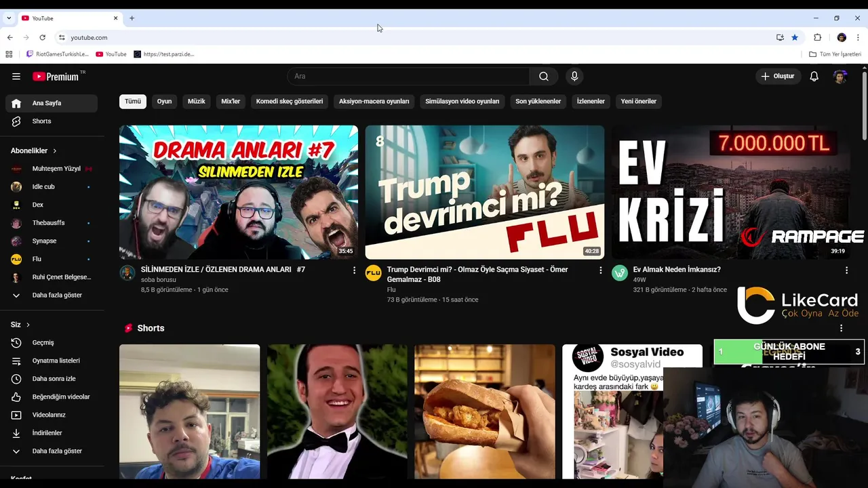Open Shorts from the sidebar
The height and width of the screenshot is (488, 868).
coord(52,121)
